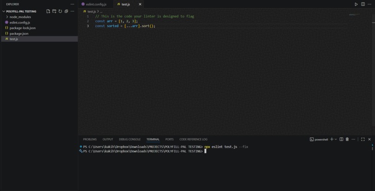Screen dimensions: 375x191
Task: Maximize the terminal panel size
Action: tap(363, 140)
